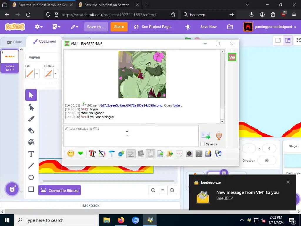Open the Scratch settings gear dropdown
301x226 pixels.
pyautogui.click(x=39, y=27)
